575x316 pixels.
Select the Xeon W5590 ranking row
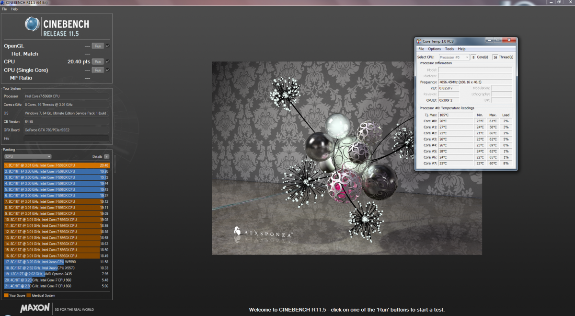(x=57, y=262)
